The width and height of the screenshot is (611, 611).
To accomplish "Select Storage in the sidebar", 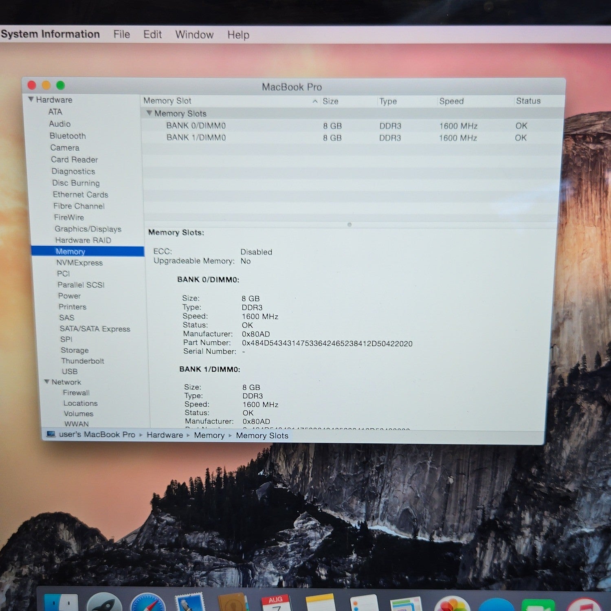I will [75, 350].
